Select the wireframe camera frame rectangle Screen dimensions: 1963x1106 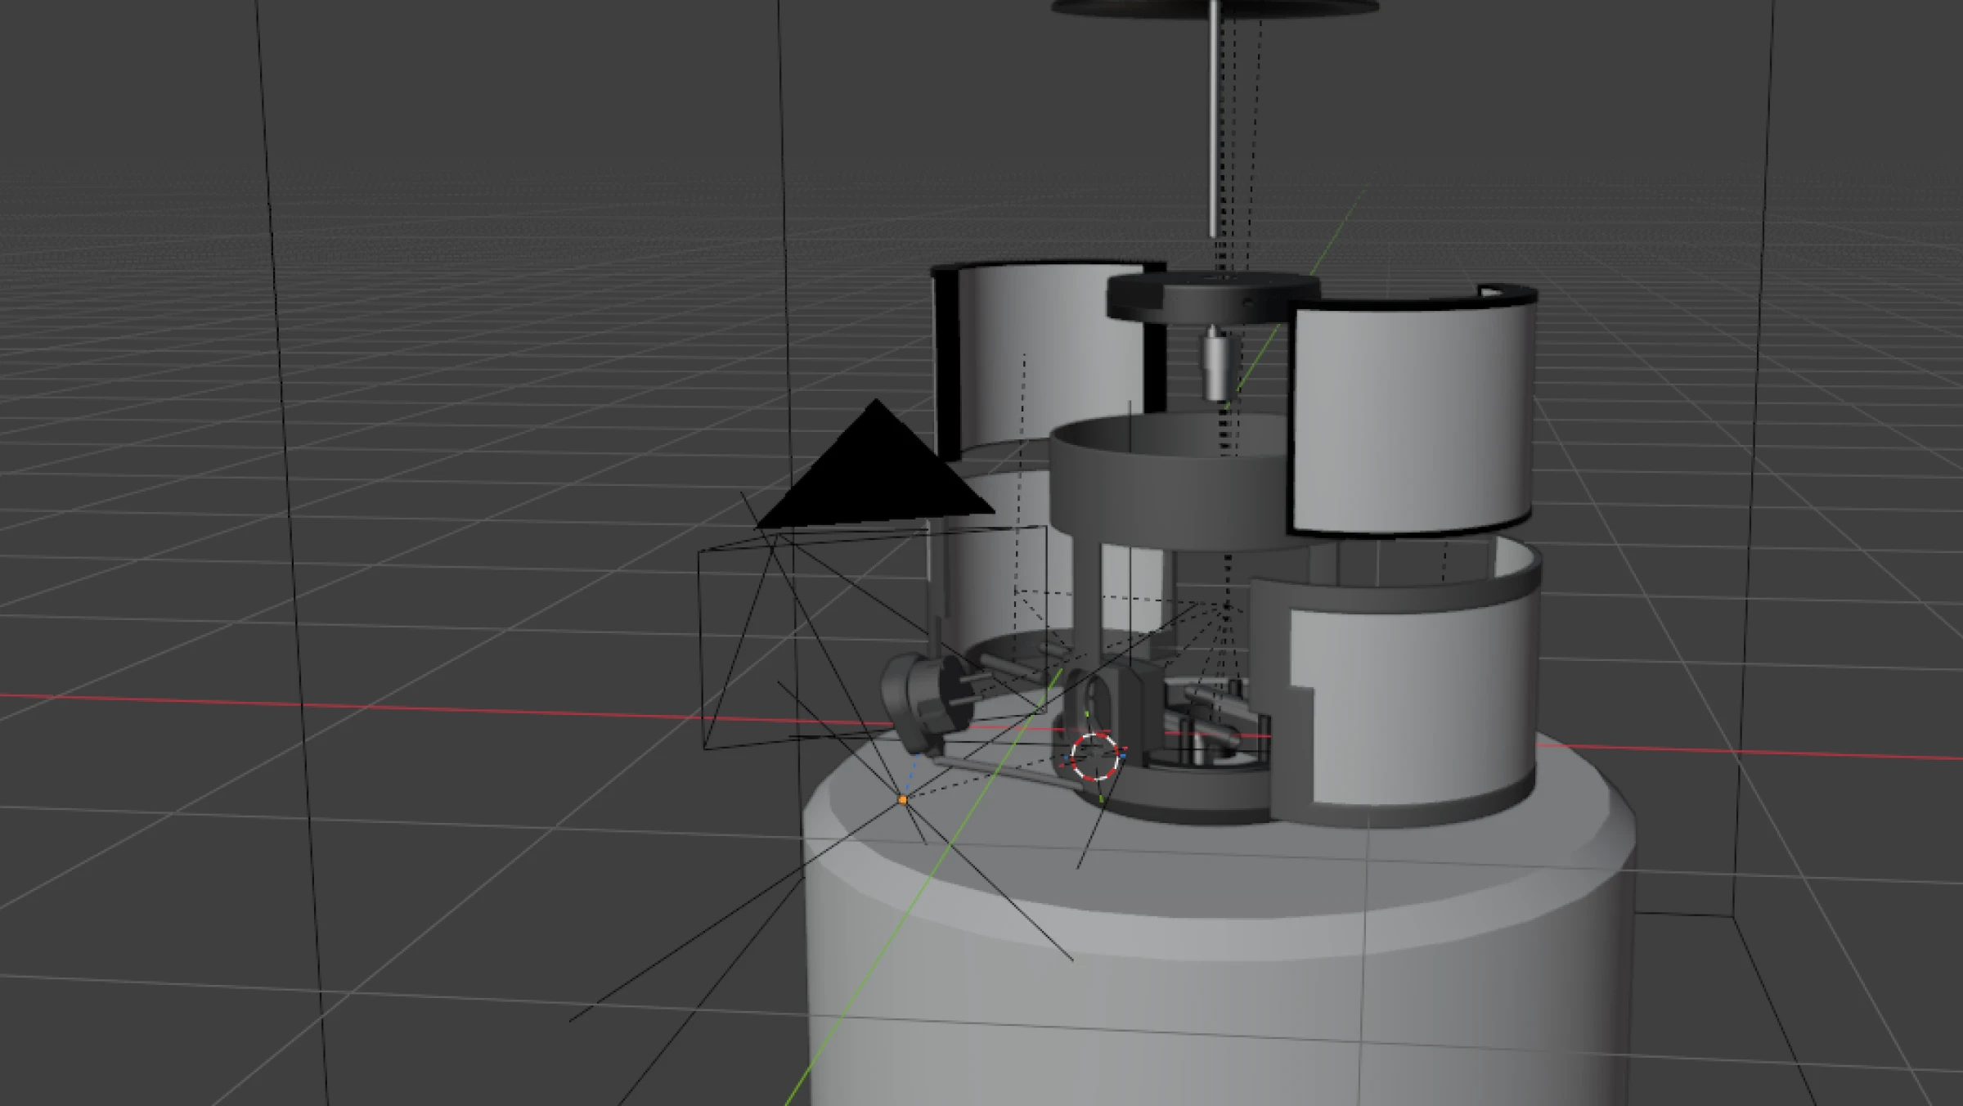(874, 636)
